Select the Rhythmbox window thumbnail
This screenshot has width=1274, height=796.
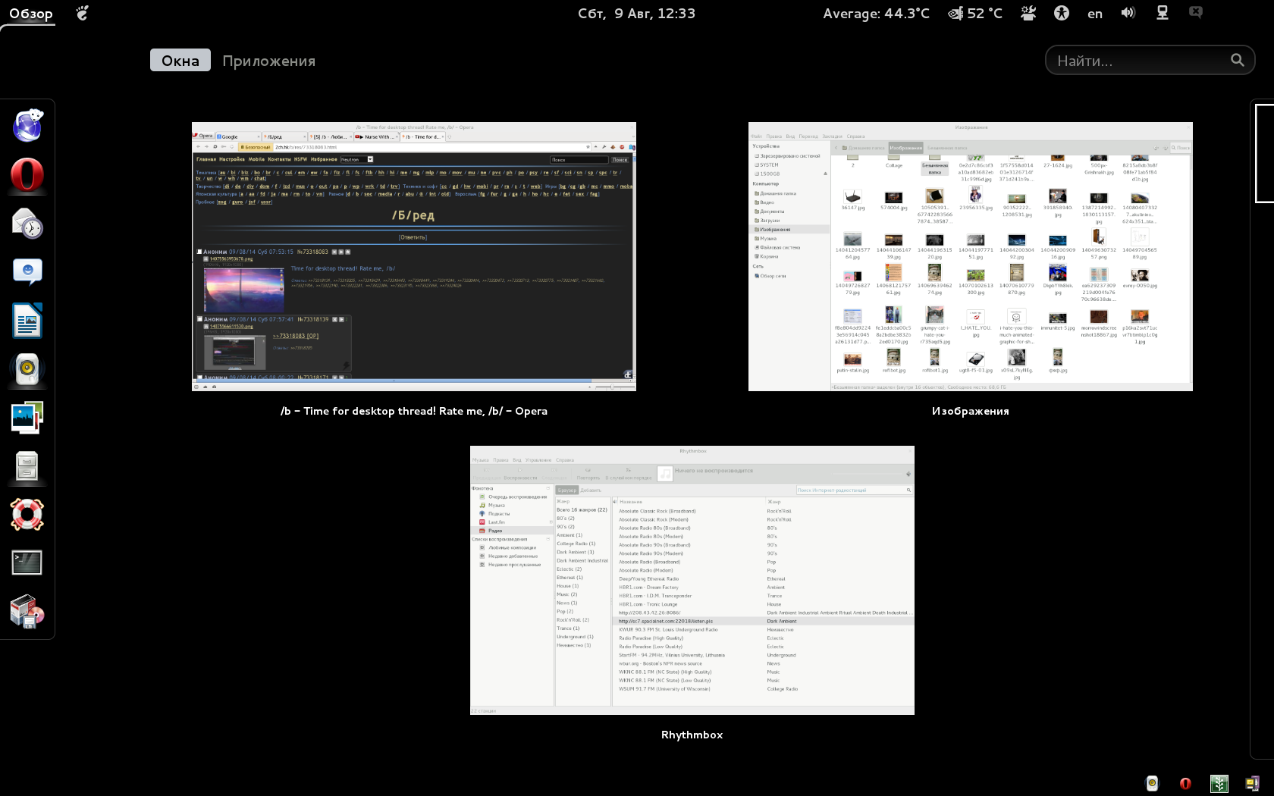click(x=692, y=580)
